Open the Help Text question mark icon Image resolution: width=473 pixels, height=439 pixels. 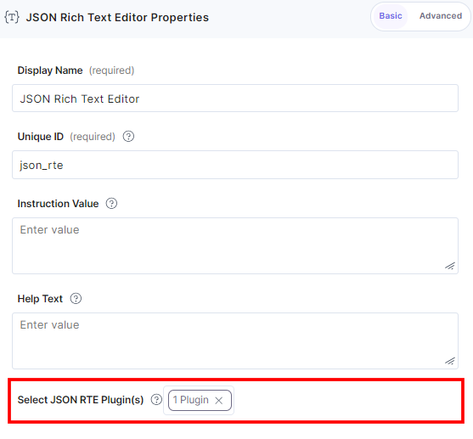pyautogui.click(x=76, y=299)
